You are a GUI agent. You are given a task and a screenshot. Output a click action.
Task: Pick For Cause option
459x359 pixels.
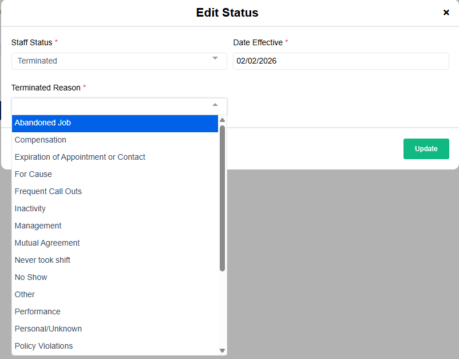click(114, 174)
